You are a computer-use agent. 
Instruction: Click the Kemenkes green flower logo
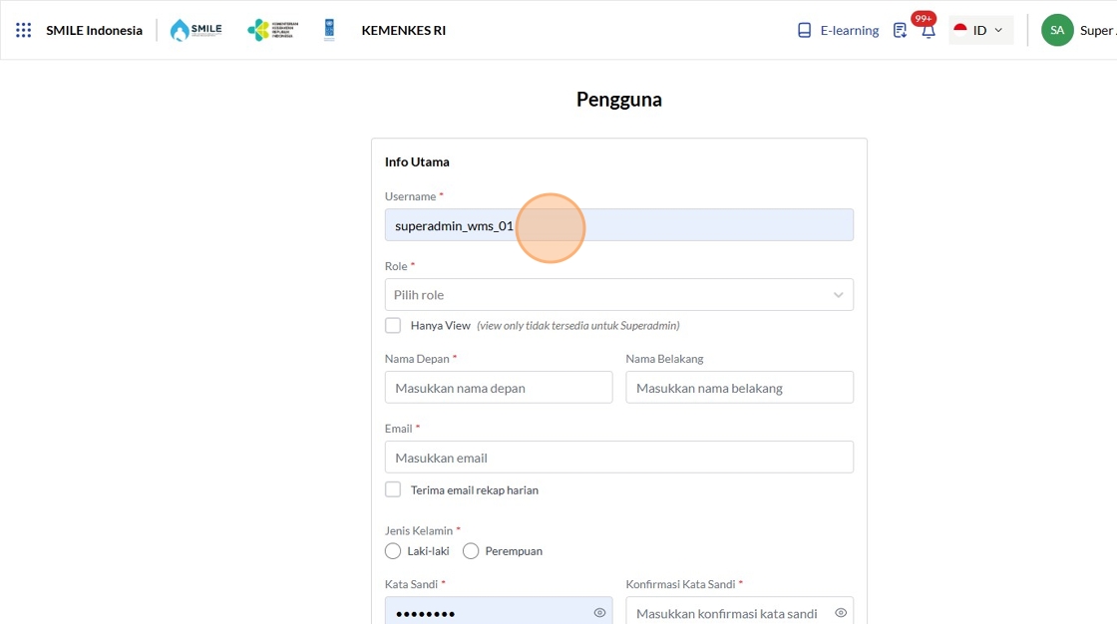tap(273, 30)
